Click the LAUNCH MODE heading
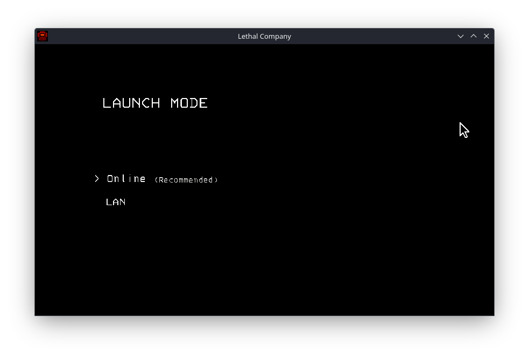 155,103
